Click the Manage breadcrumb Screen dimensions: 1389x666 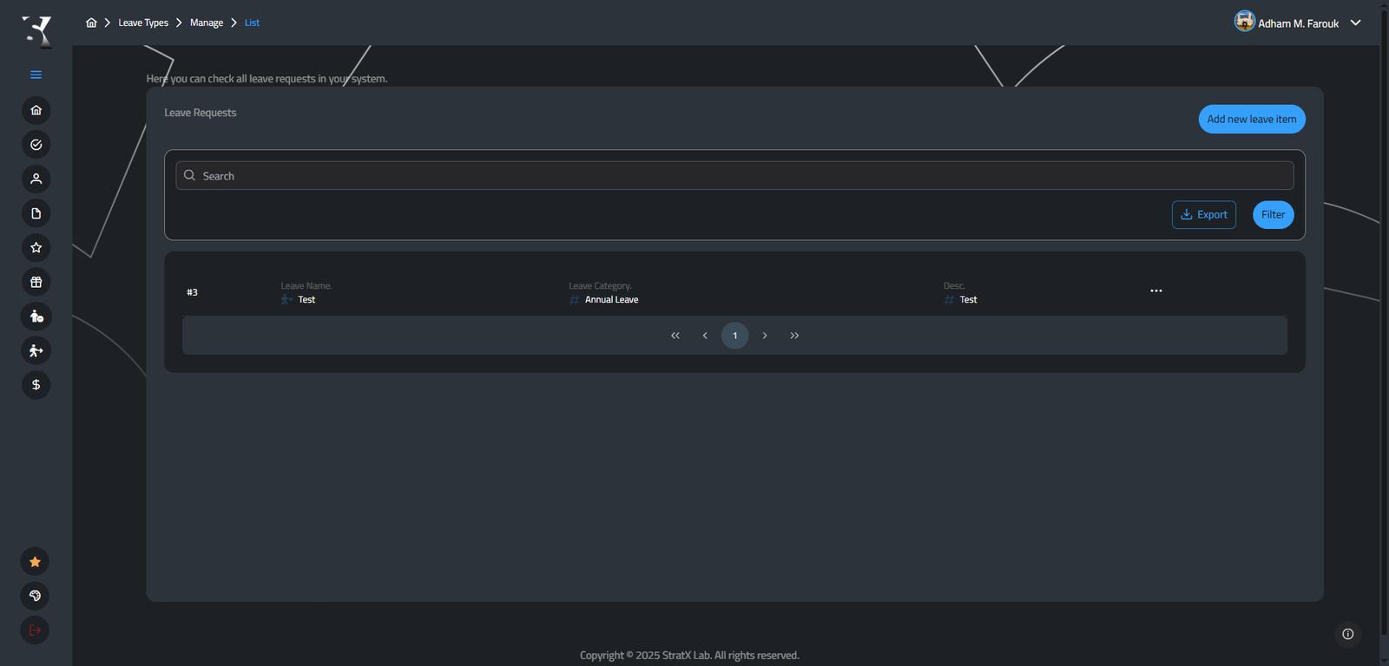tap(207, 23)
